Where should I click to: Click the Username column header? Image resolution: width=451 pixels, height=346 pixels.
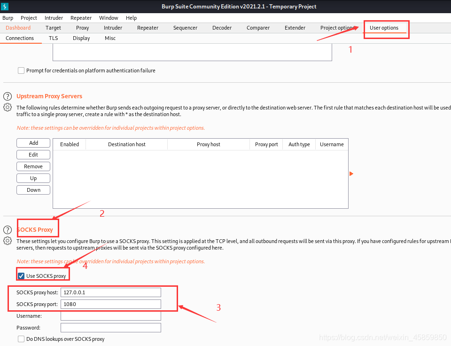point(332,144)
